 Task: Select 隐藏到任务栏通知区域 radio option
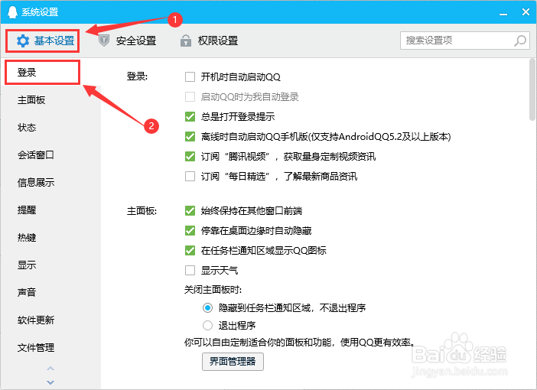(x=207, y=308)
